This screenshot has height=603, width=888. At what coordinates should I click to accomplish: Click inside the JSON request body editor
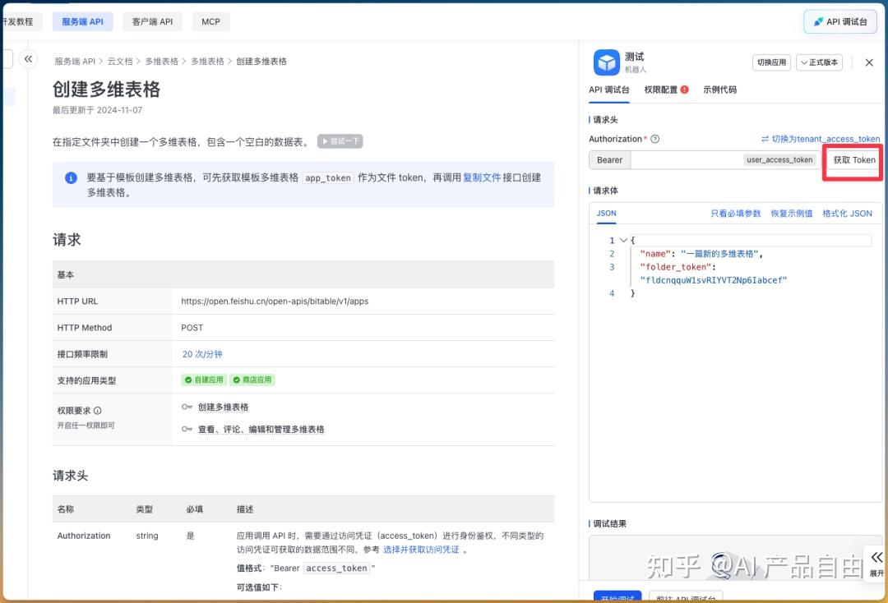[x=735, y=362]
